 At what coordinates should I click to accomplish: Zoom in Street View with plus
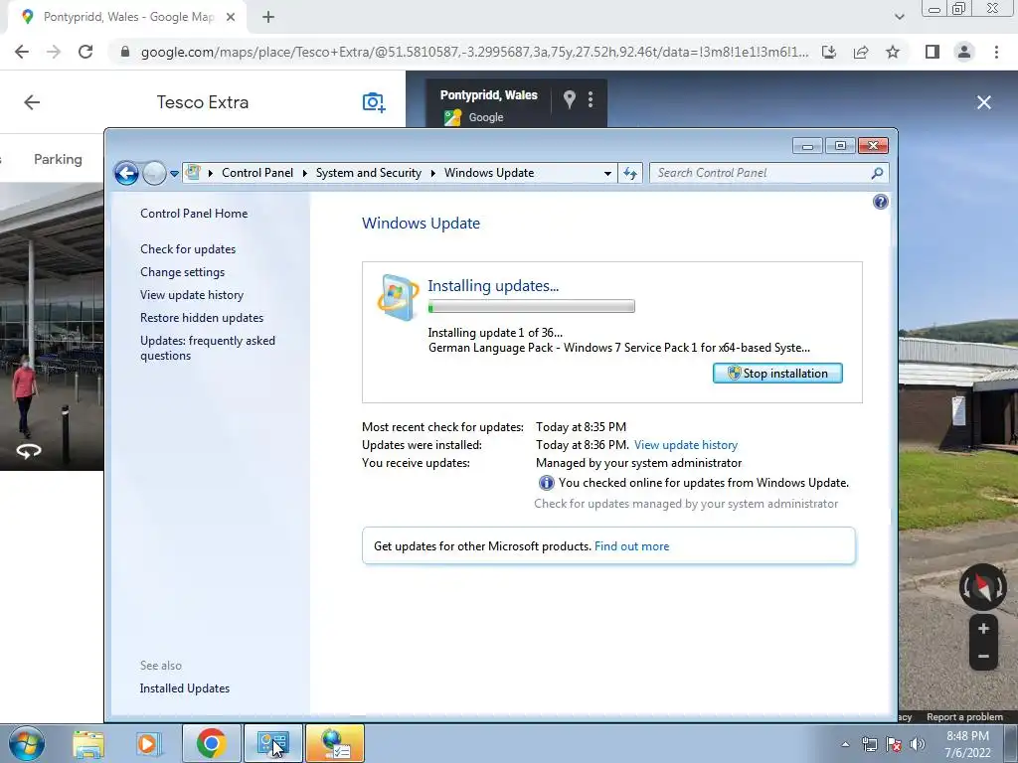point(983,629)
